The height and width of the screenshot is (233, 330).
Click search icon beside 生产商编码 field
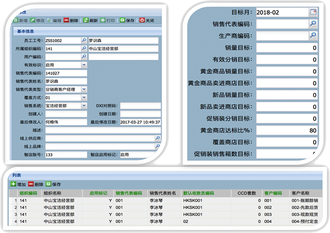tap(313, 35)
